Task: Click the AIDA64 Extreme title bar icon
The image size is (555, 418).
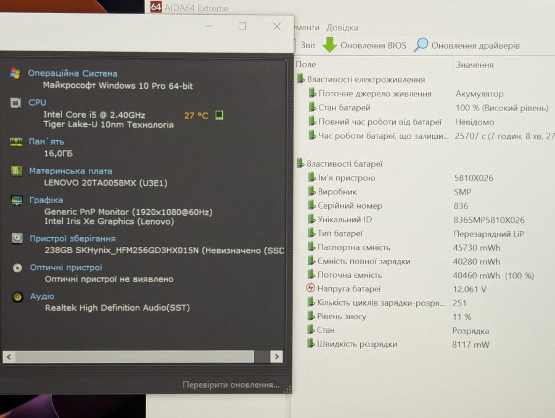Action: [156, 7]
